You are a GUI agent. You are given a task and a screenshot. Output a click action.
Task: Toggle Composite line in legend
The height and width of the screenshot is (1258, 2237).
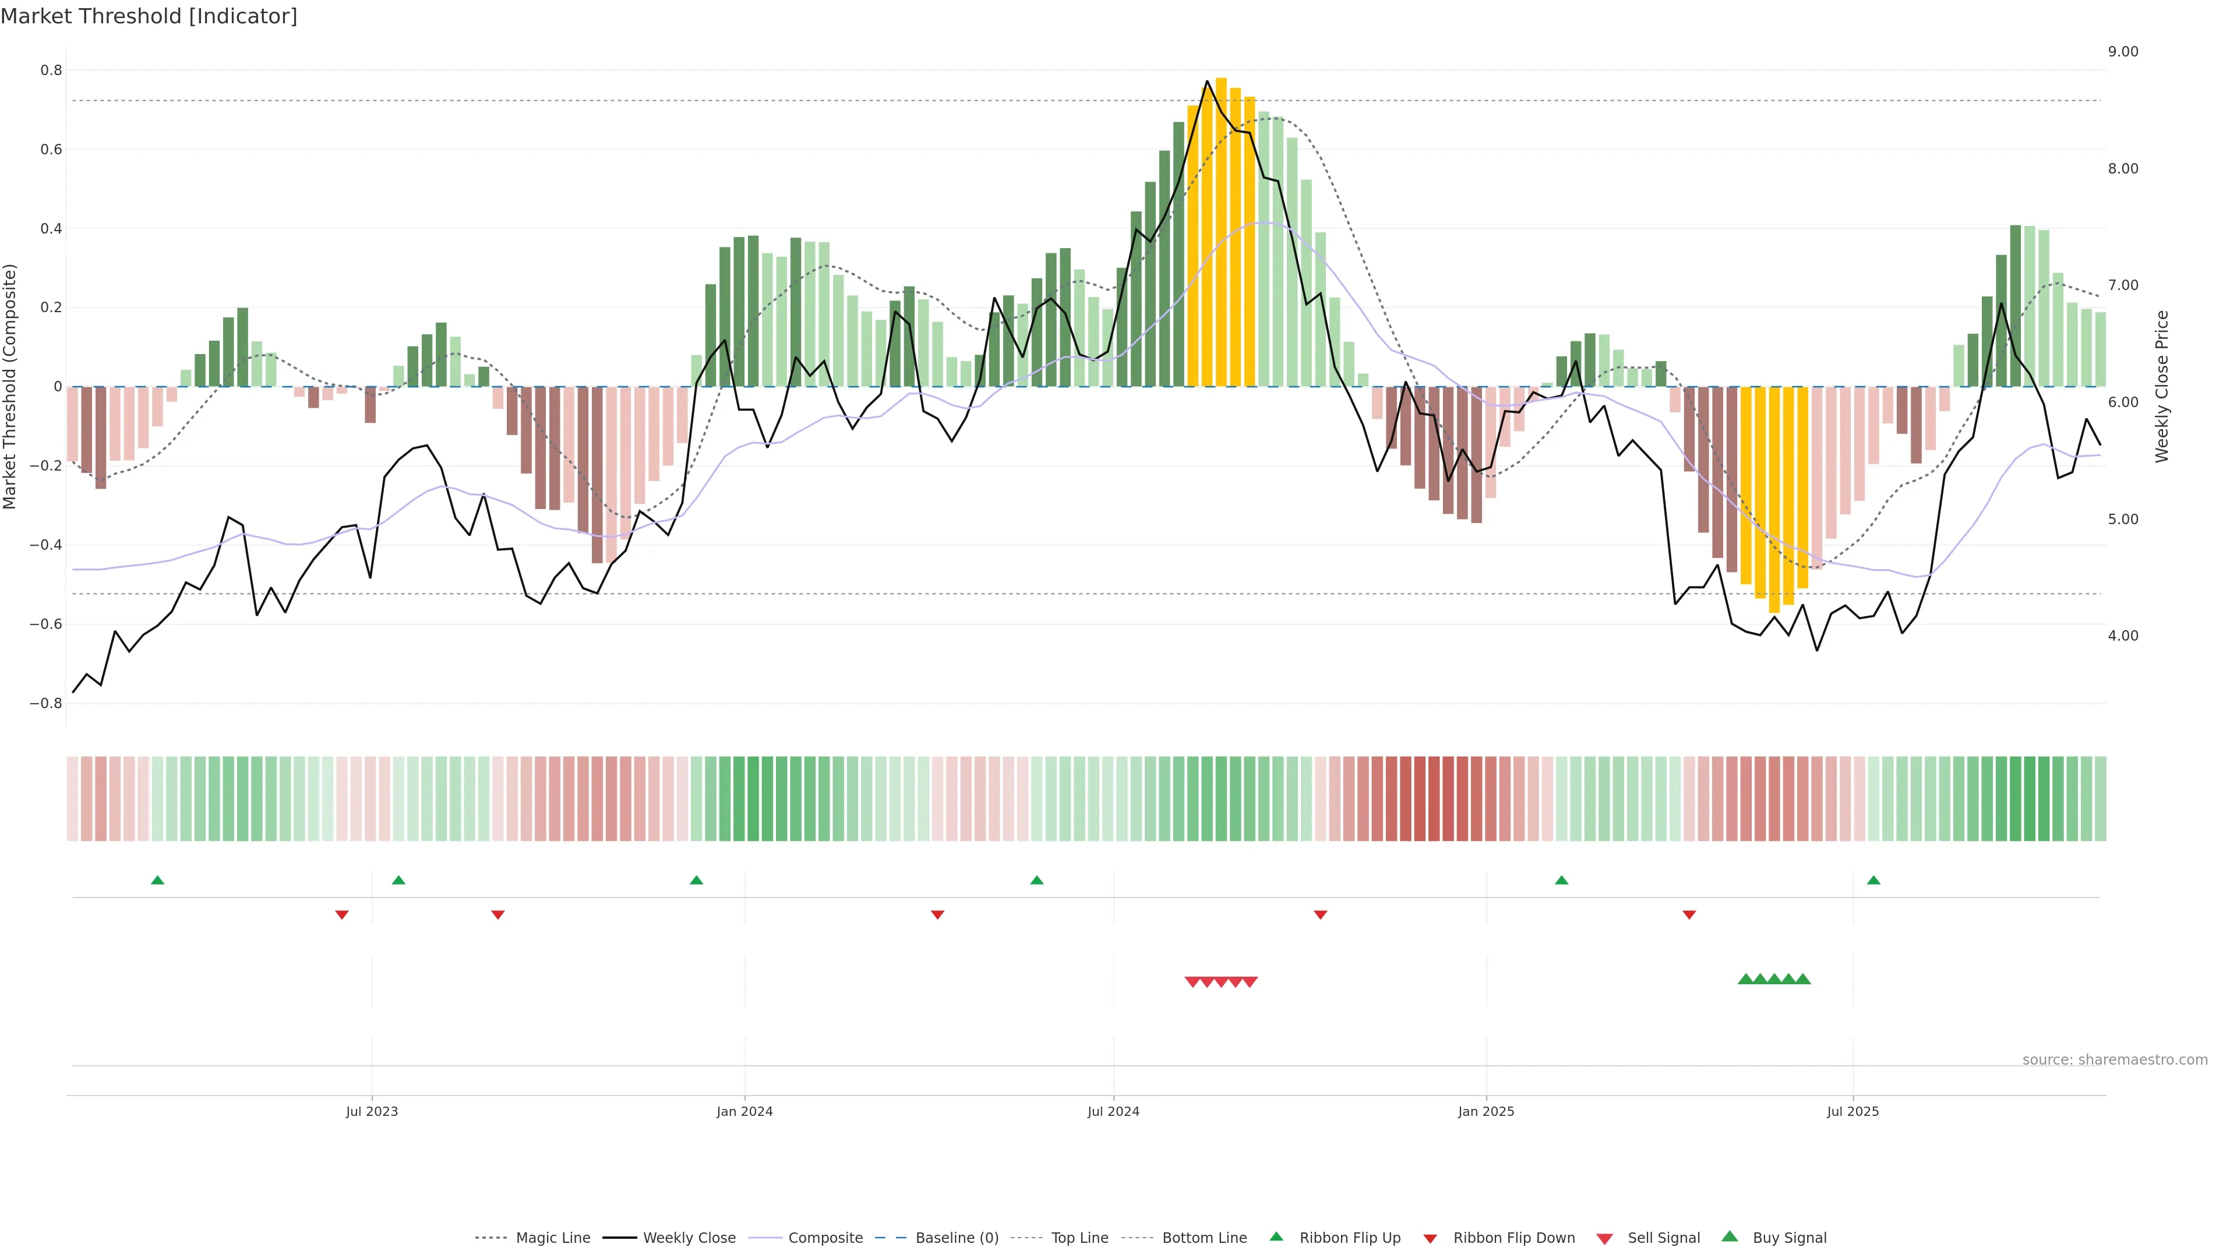pyautogui.click(x=825, y=1238)
